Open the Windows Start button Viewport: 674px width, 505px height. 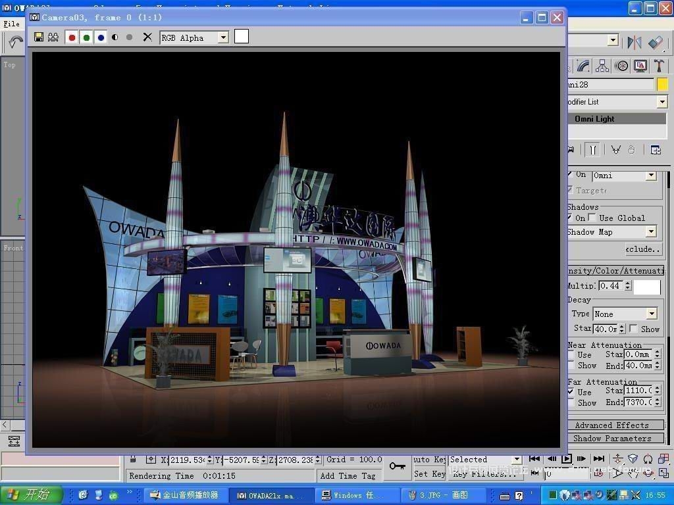32,495
